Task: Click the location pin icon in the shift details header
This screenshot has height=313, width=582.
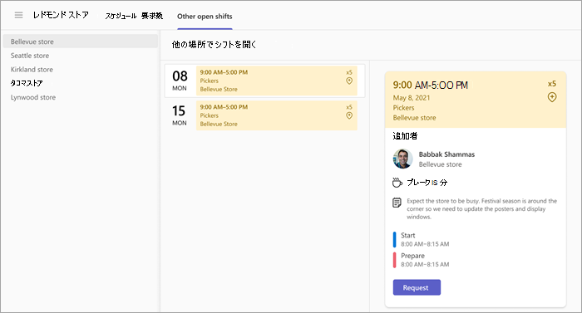Action: pos(552,97)
